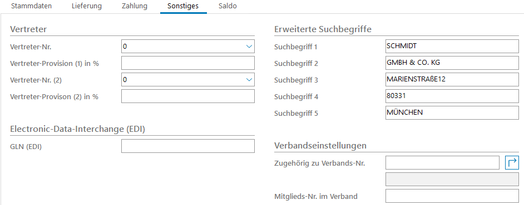This screenshot has width=524, height=205.
Task: Click the Zugehörig zu Verbands-Nr. input
Action: [x=442, y=163]
